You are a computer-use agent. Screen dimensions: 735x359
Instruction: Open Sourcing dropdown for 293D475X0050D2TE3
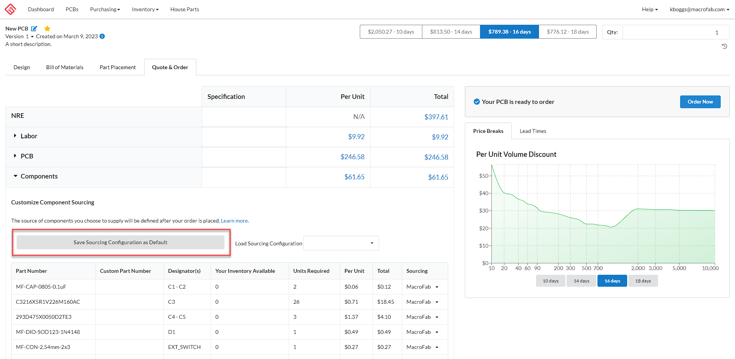click(422, 317)
